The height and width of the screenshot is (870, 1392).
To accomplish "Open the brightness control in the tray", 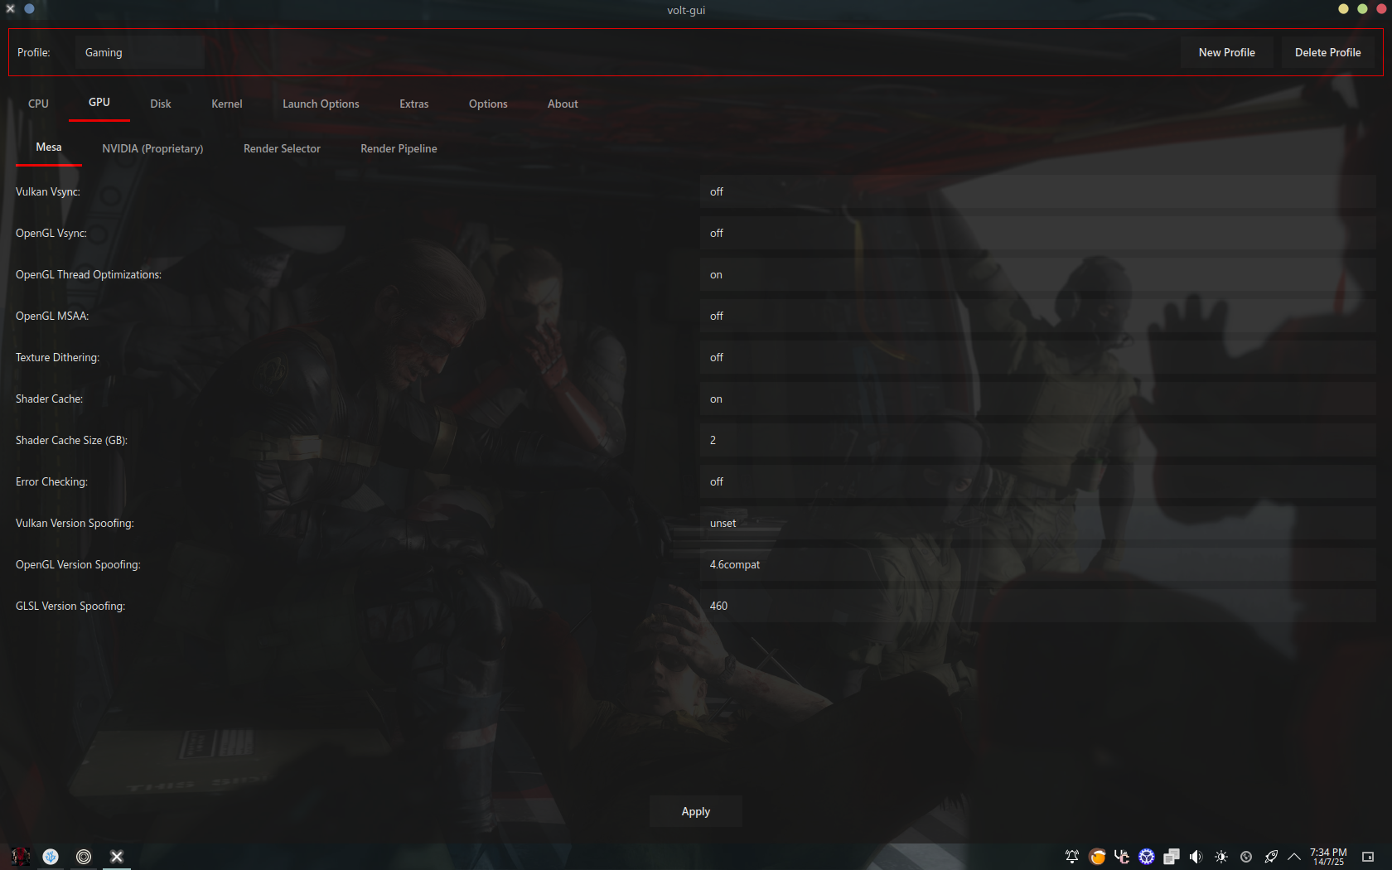I will 1221,857.
